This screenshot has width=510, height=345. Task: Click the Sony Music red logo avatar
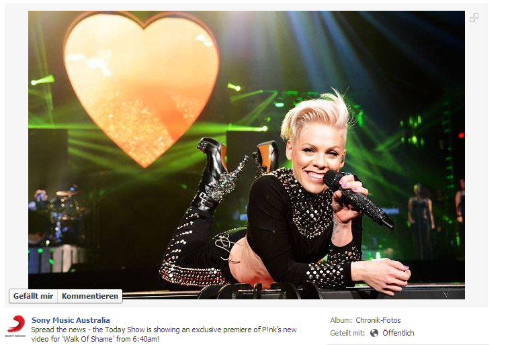pos(15,326)
